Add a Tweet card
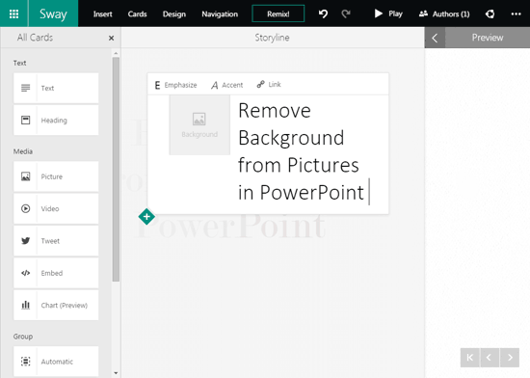The height and width of the screenshot is (378, 530). pos(56,241)
